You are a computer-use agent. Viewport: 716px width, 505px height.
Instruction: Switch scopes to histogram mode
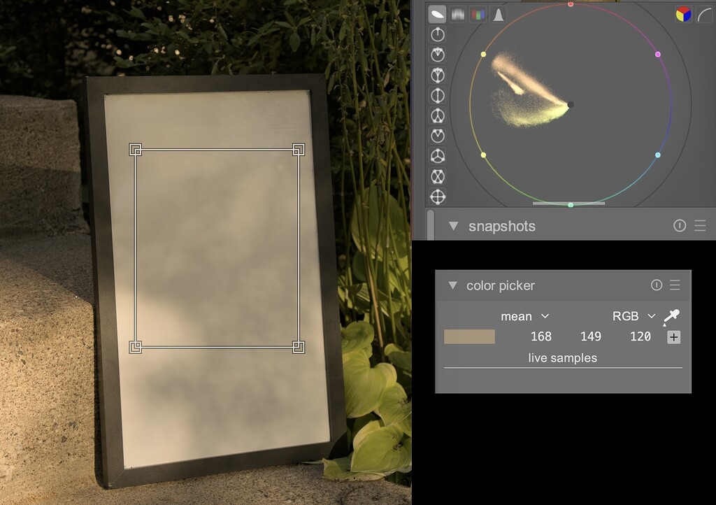coord(499,13)
